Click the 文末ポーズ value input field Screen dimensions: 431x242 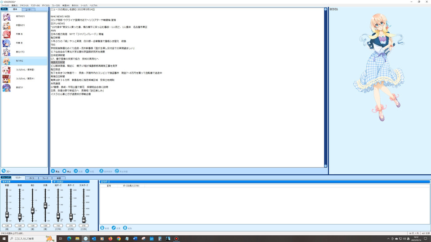(84, 225)
